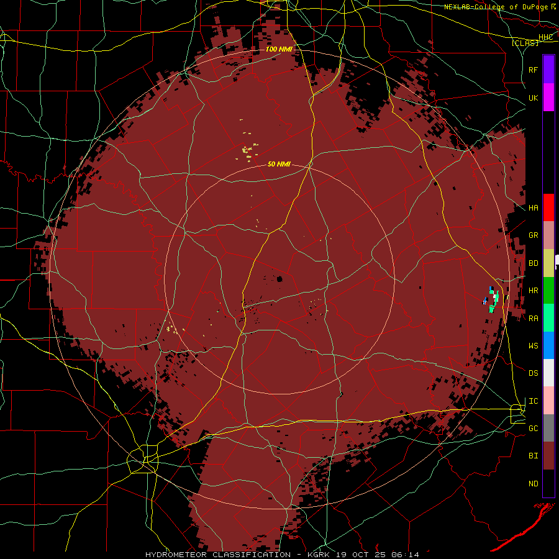
Task: Click the light pink IC legend swatch
Action: 548,401
